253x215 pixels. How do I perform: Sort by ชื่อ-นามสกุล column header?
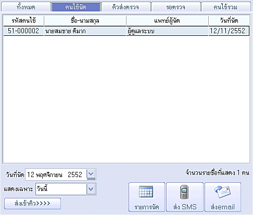[85, 21]
